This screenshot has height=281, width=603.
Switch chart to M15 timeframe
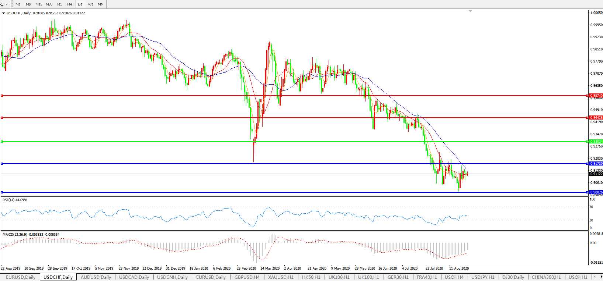pos(39,4)
